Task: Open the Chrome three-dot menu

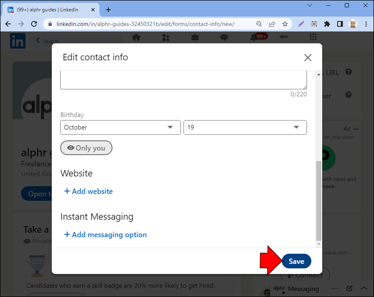Action: point(366,24)
